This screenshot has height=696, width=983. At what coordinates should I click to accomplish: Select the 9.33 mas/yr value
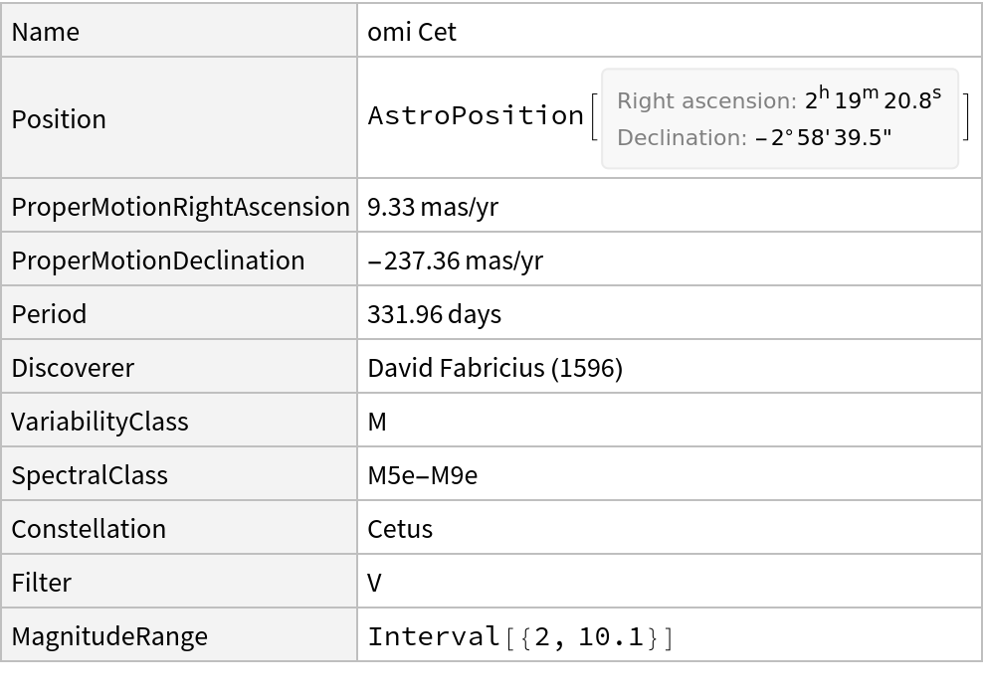(x=433, y=207)
